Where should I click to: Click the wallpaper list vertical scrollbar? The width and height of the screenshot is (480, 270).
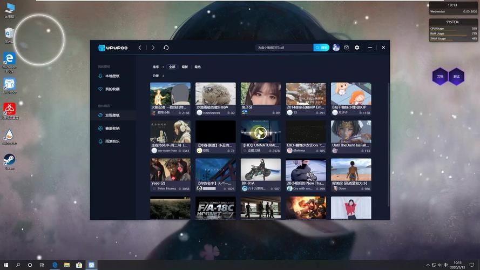coord(388,144)
